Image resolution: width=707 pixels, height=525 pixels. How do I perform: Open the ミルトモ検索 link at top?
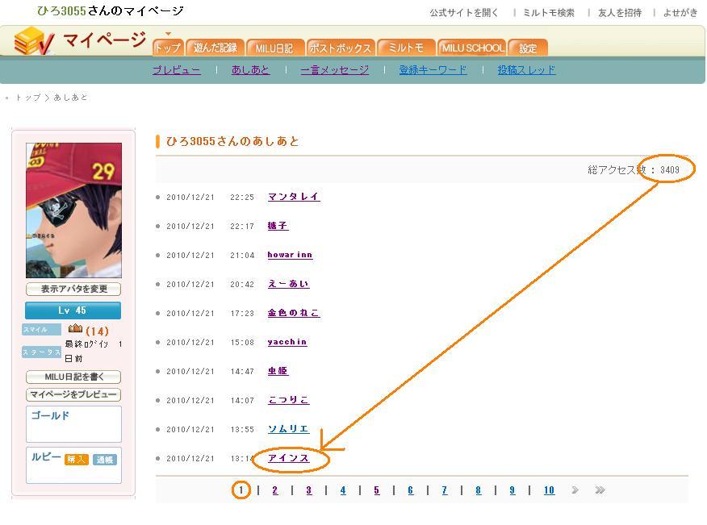point(549,13)
